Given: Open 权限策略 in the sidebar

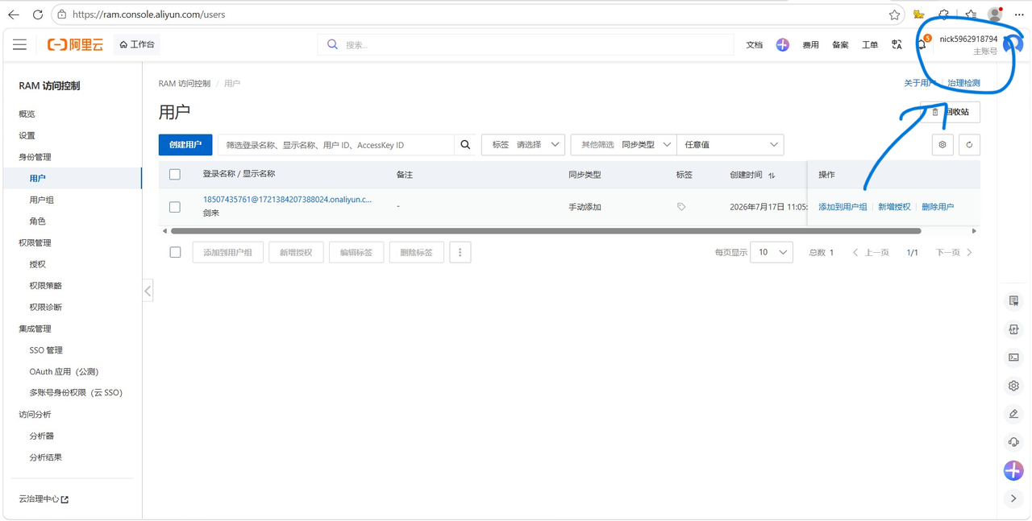Looking at the screenshot, I should tap(45, 286).
